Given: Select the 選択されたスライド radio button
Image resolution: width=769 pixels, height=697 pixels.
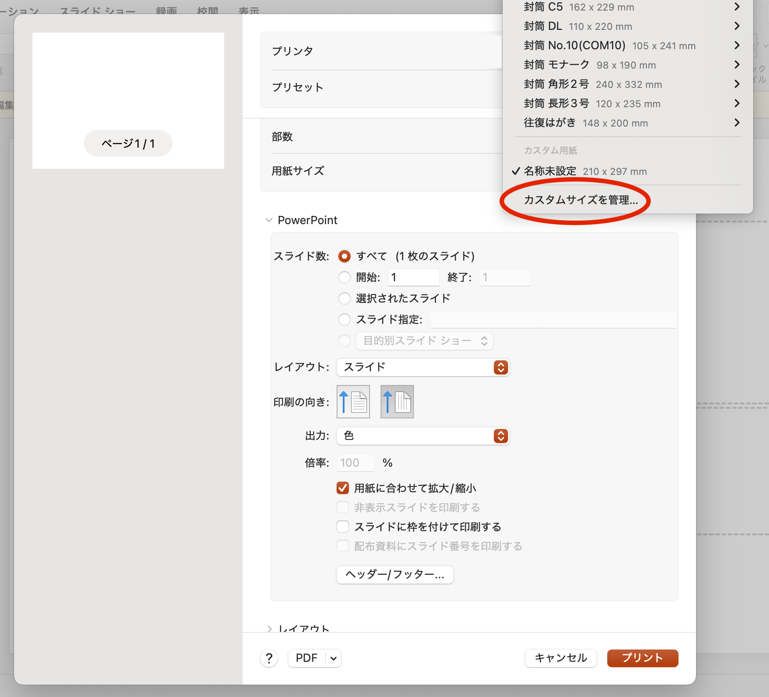Looking at the screenshot, I should pyautogui.click(x=345, y=298).
